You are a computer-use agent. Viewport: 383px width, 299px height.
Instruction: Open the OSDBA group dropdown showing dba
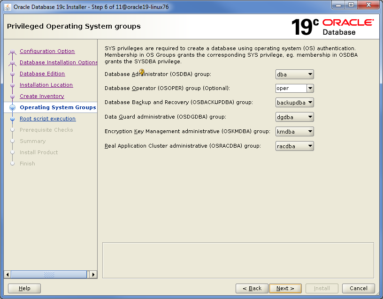(294, 74)
